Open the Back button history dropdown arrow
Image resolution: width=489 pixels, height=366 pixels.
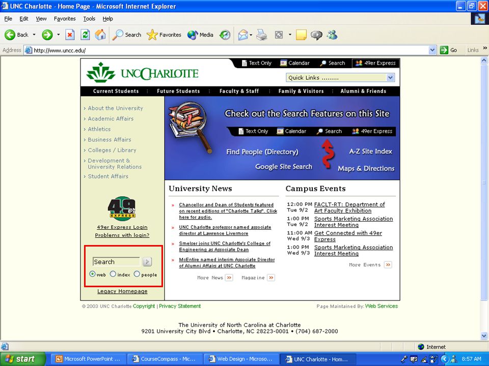34,35
